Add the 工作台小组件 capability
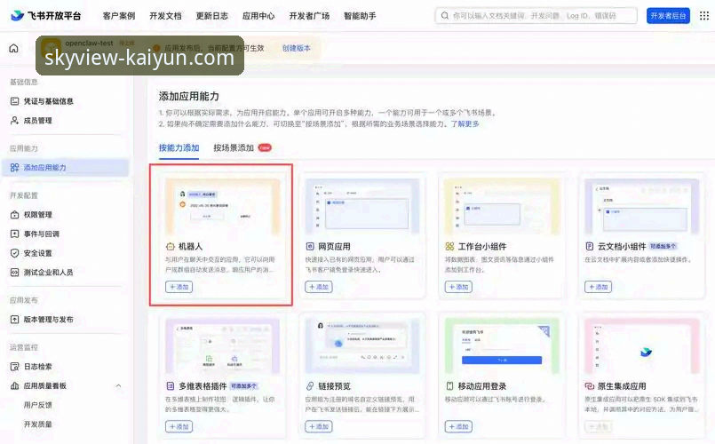 [x=458, y=287]
